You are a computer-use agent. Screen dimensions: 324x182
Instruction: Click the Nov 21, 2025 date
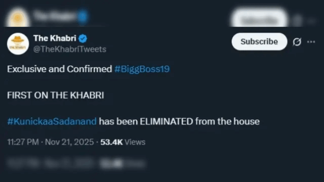pos(69,142)
